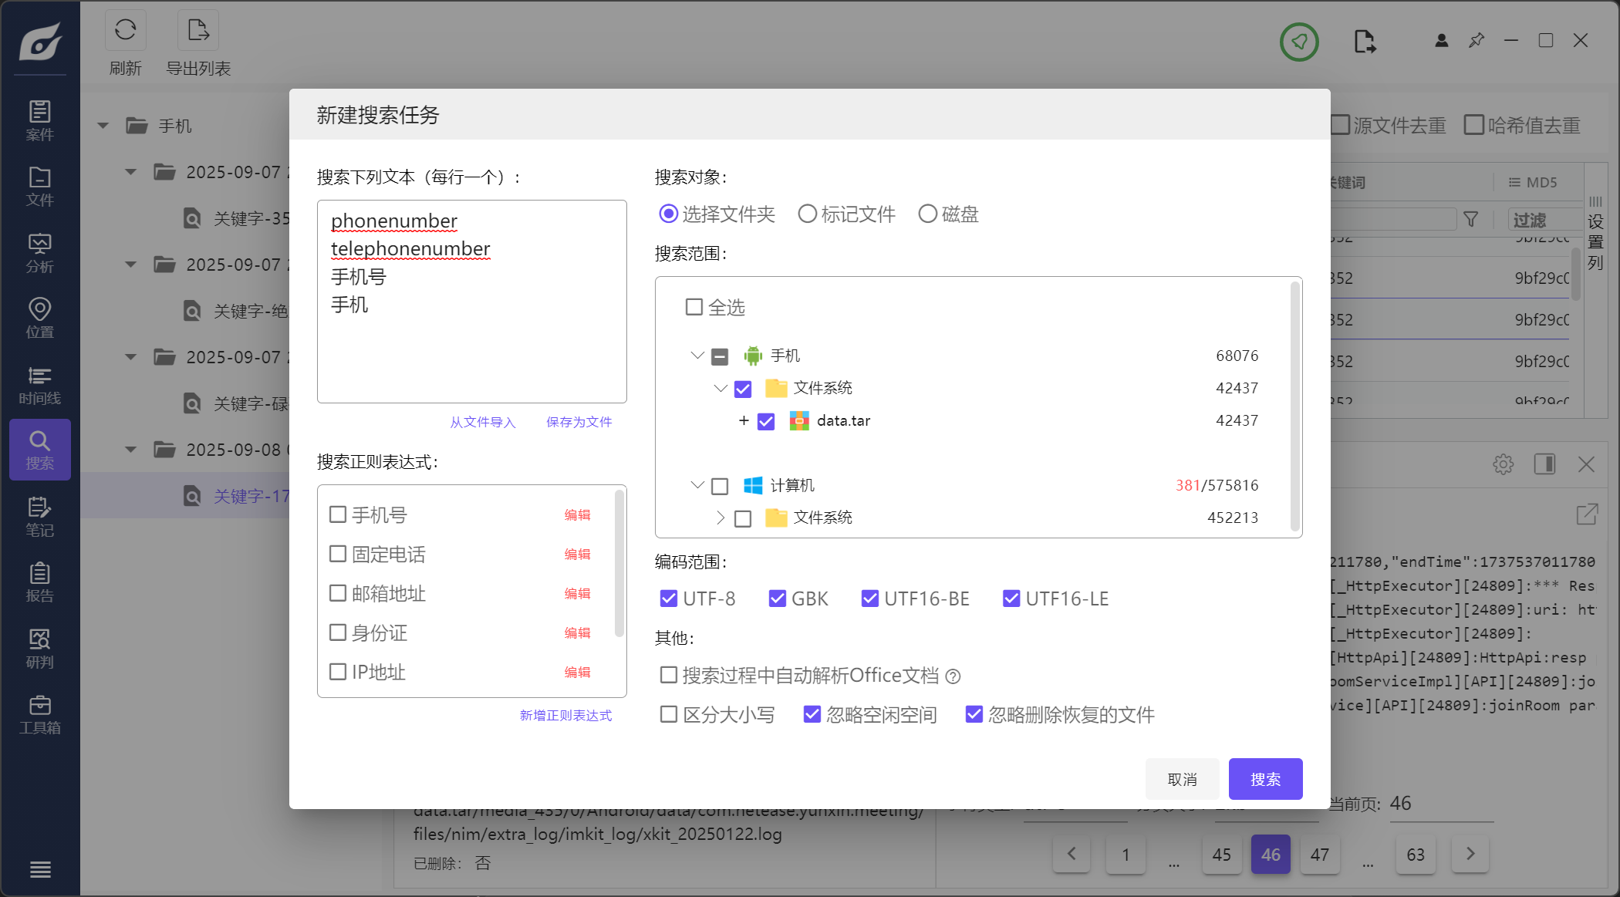Screen dimensions: 1620x897
Task: Click help icon next to Office文档 option
Action: point(953,676)
